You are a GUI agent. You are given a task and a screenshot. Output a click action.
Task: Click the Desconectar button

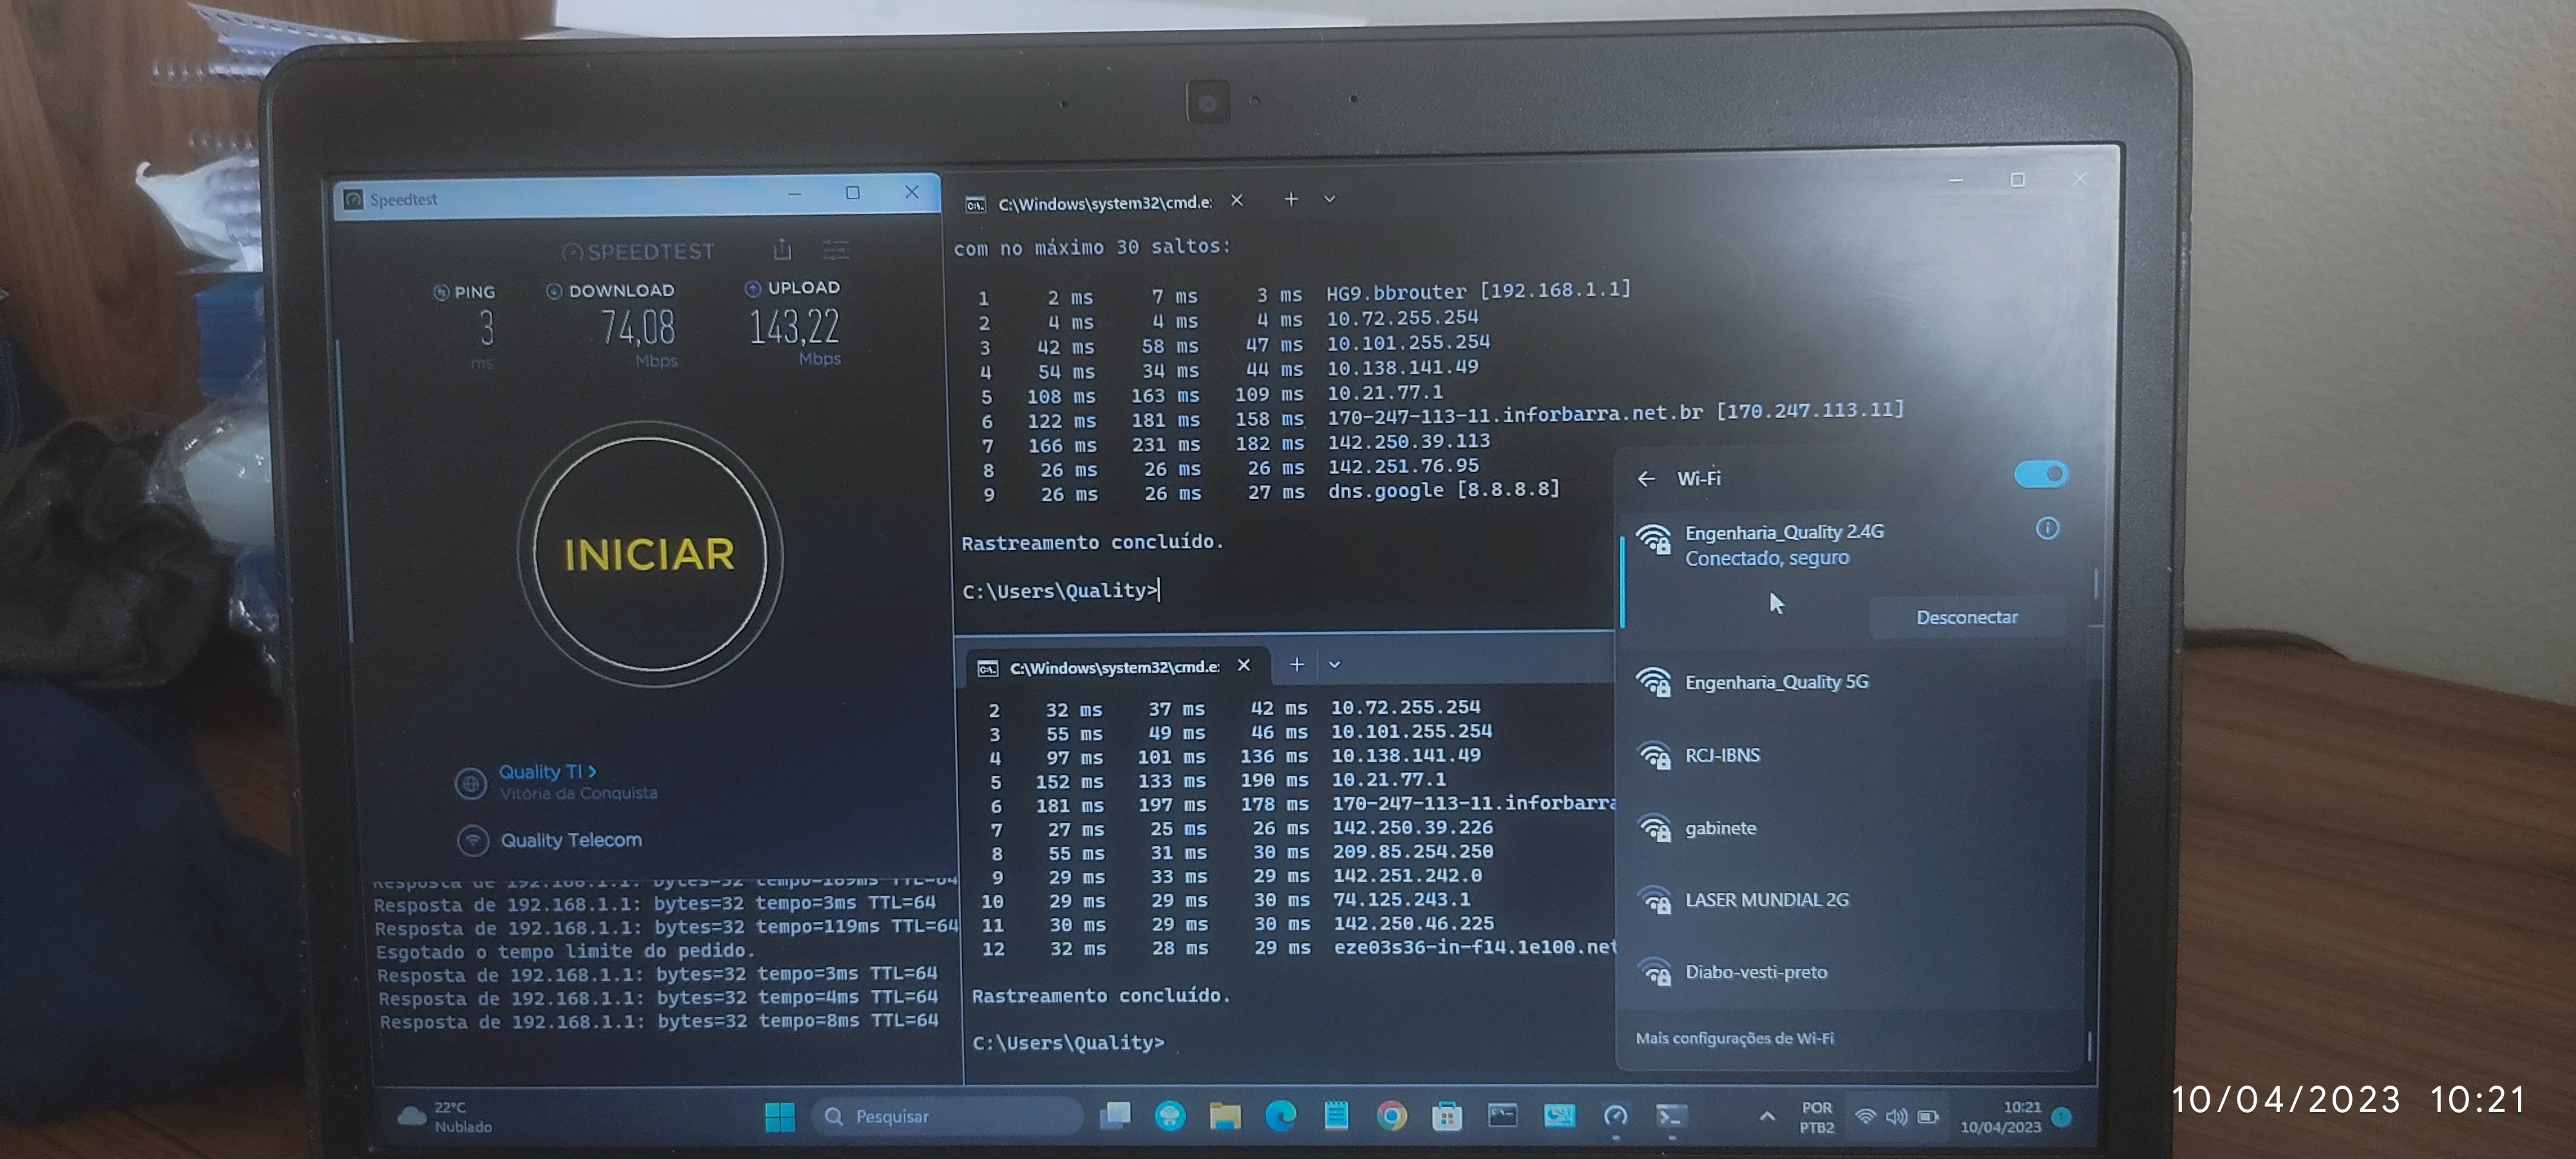pos(1966,617)
